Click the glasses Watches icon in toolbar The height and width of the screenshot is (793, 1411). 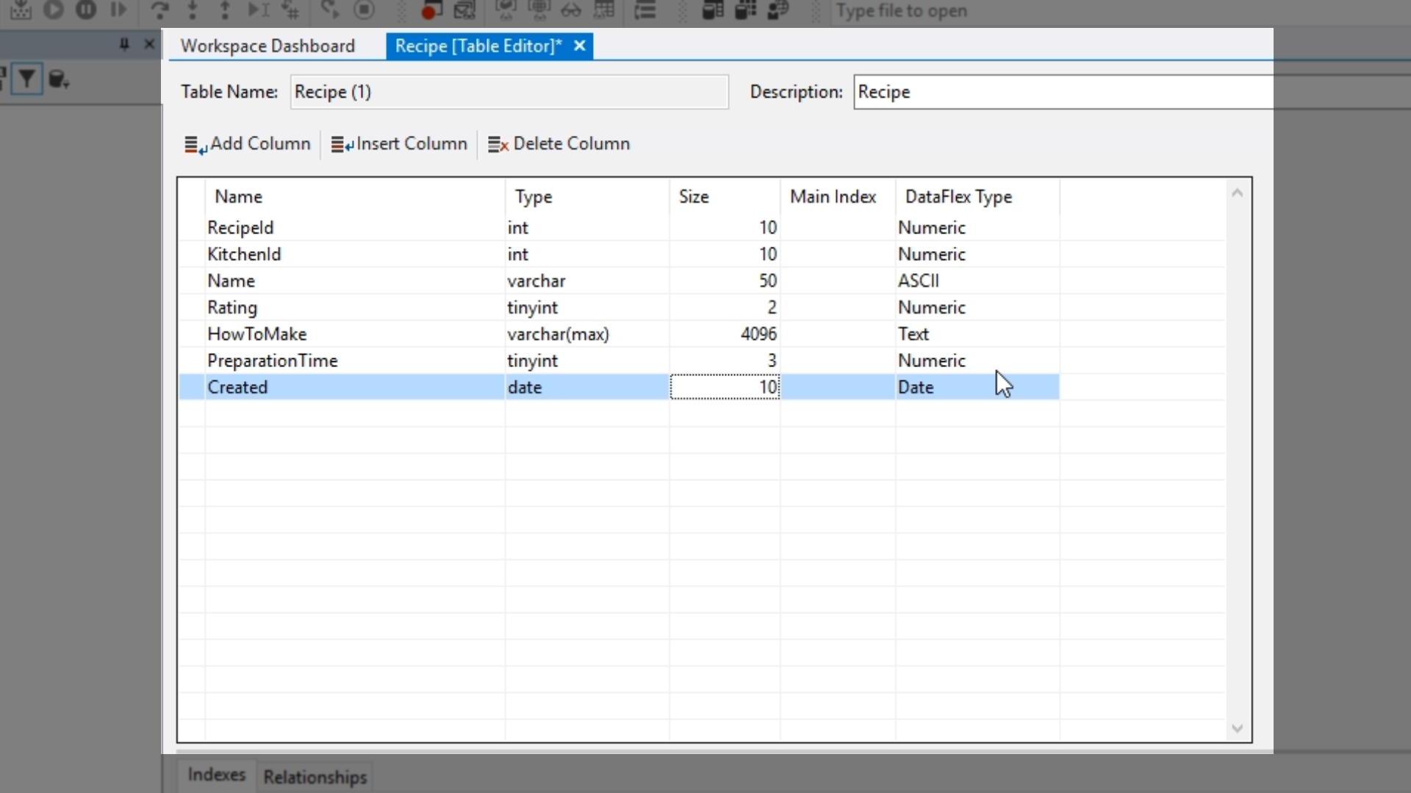(571, 10)
